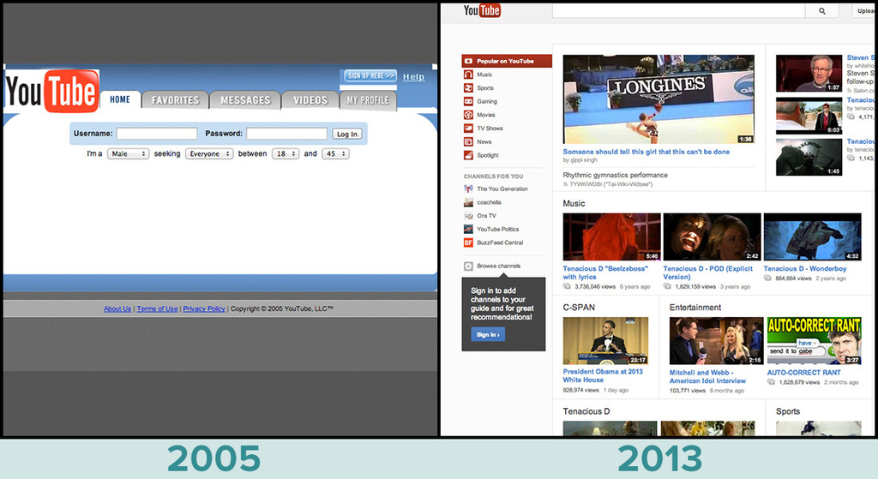Click the Popular on YouTube icon
The image size is (878, 479).
click(x=469, y=61)
